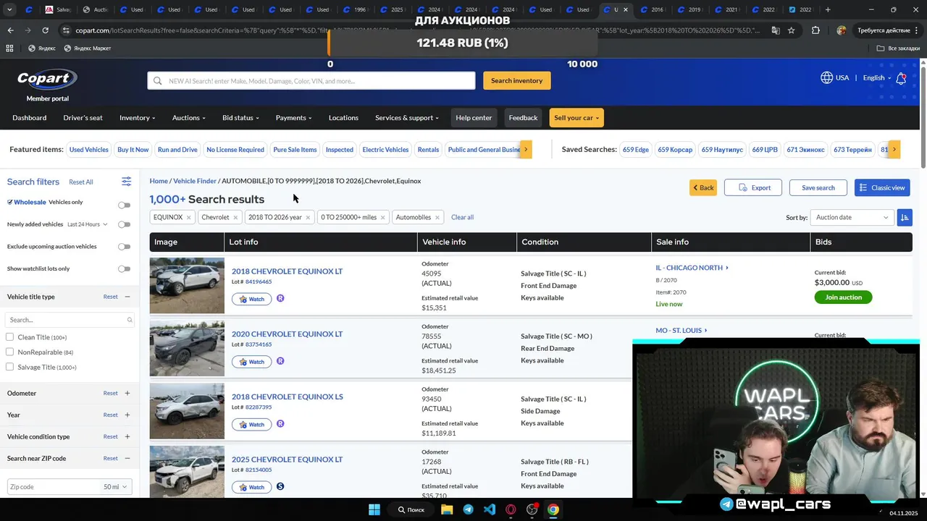This screenshot has height=521, width=927.
Task: Click the Save search button
Action: tap(818, 187)
